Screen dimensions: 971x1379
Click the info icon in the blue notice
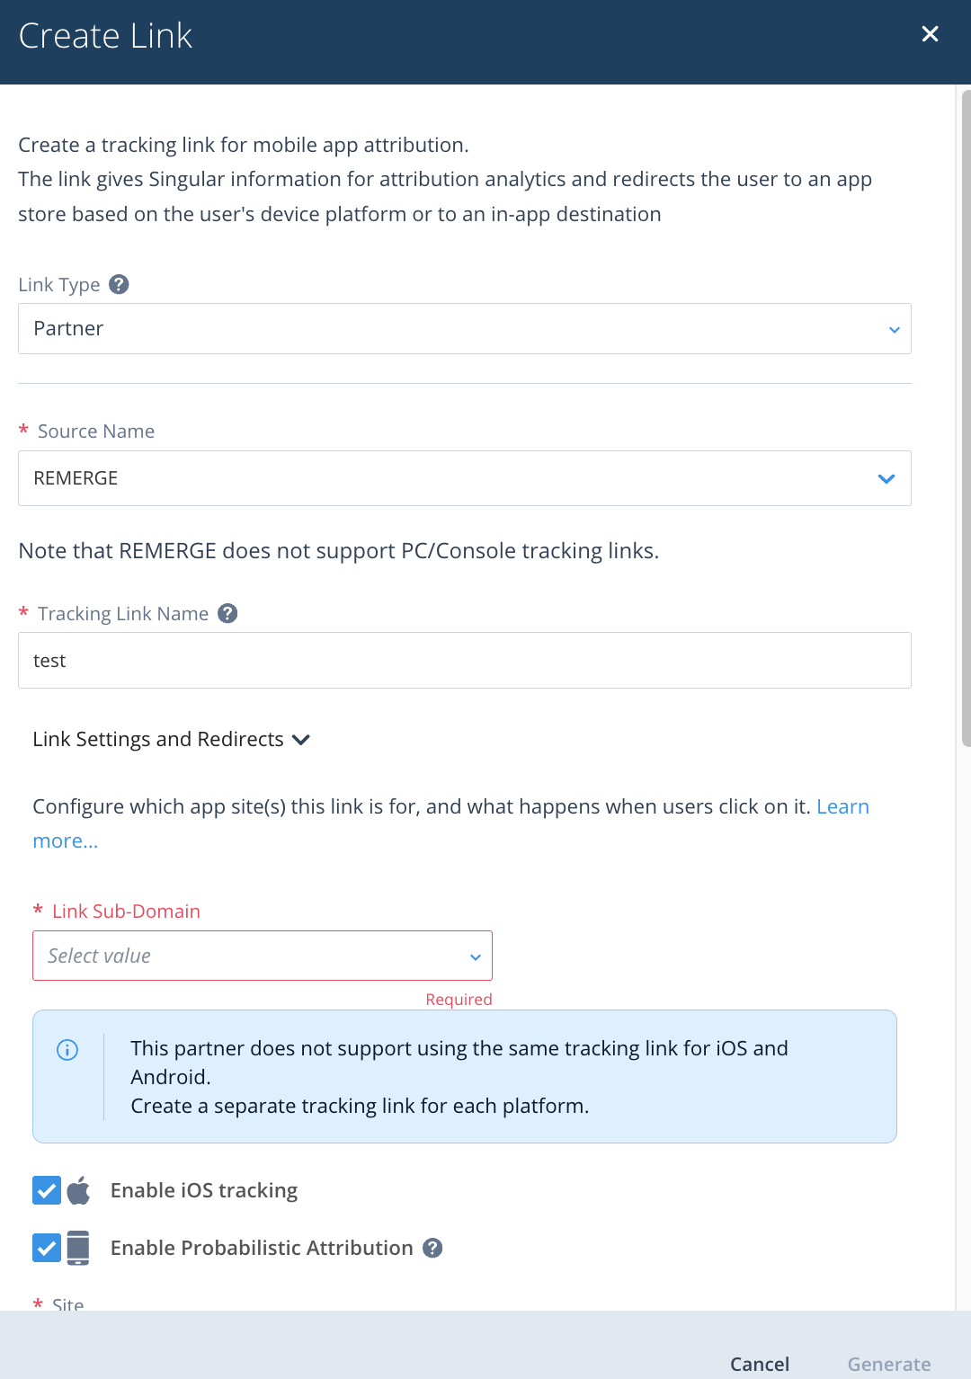[x=67, y=1049]
